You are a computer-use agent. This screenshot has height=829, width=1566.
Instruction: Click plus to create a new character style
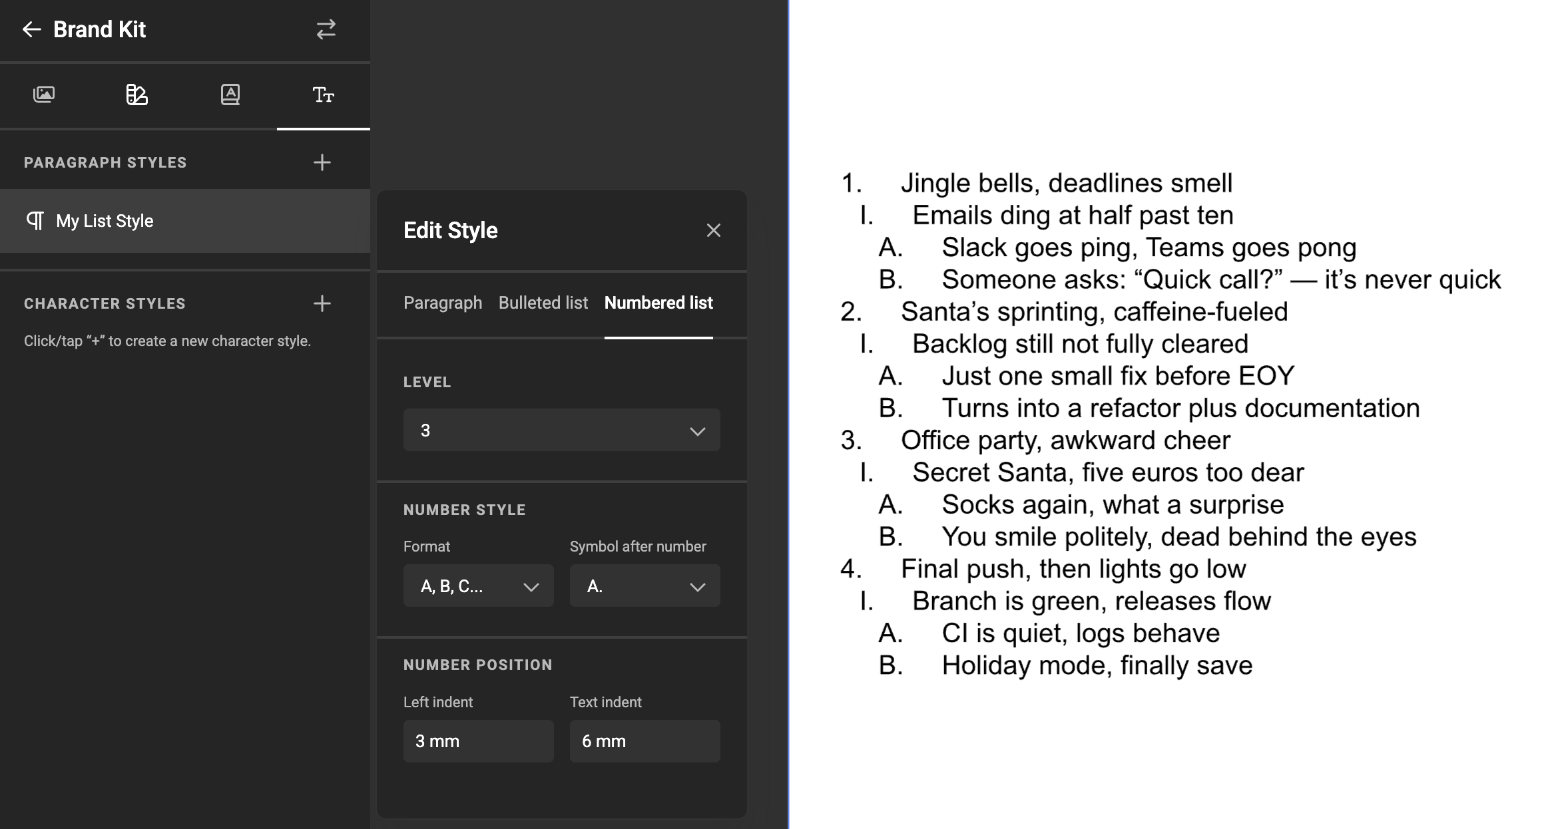coord(322,303)
